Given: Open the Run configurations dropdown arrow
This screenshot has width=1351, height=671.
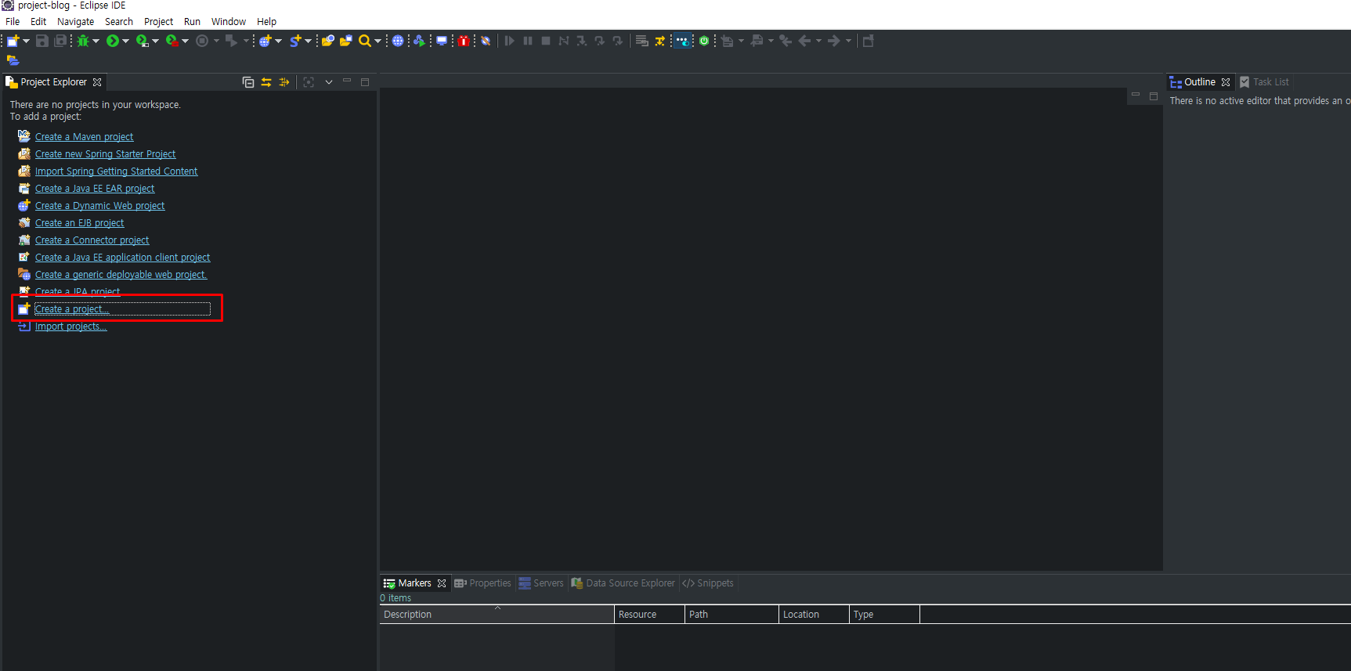Looking at the screenshot, I should 125,41.
